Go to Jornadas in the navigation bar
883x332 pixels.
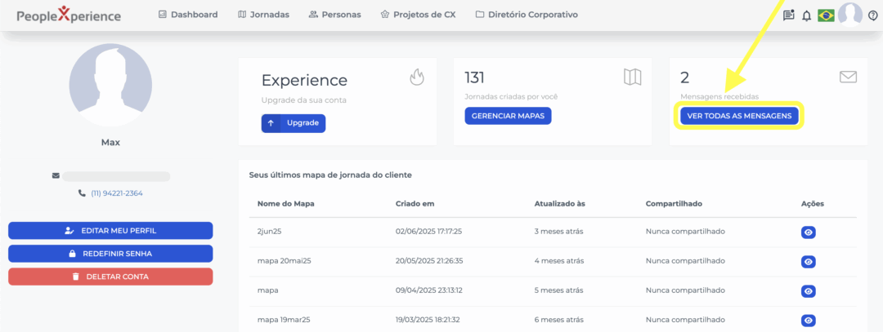click(262, 15)
